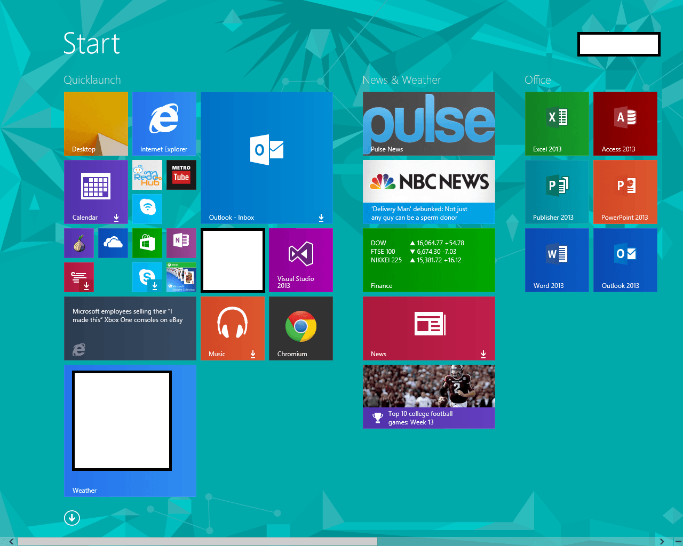Viewport: 683px width, 546px height.
Task: Open the Desktop tile
Action: 96,124
